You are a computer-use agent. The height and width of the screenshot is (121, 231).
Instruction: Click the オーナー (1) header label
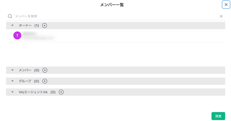(x=29, y=26)
